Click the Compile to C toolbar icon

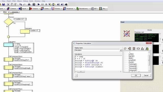click(x=59, y=5)
